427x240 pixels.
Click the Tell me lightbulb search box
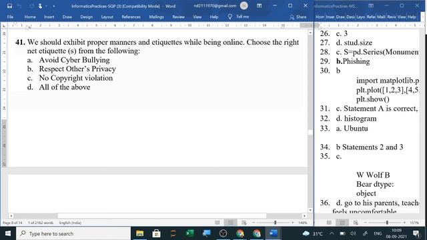pyautogui.click(x=239, y=17)
